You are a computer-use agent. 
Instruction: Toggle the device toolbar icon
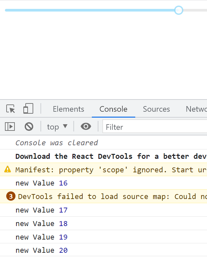click(28, 108)
